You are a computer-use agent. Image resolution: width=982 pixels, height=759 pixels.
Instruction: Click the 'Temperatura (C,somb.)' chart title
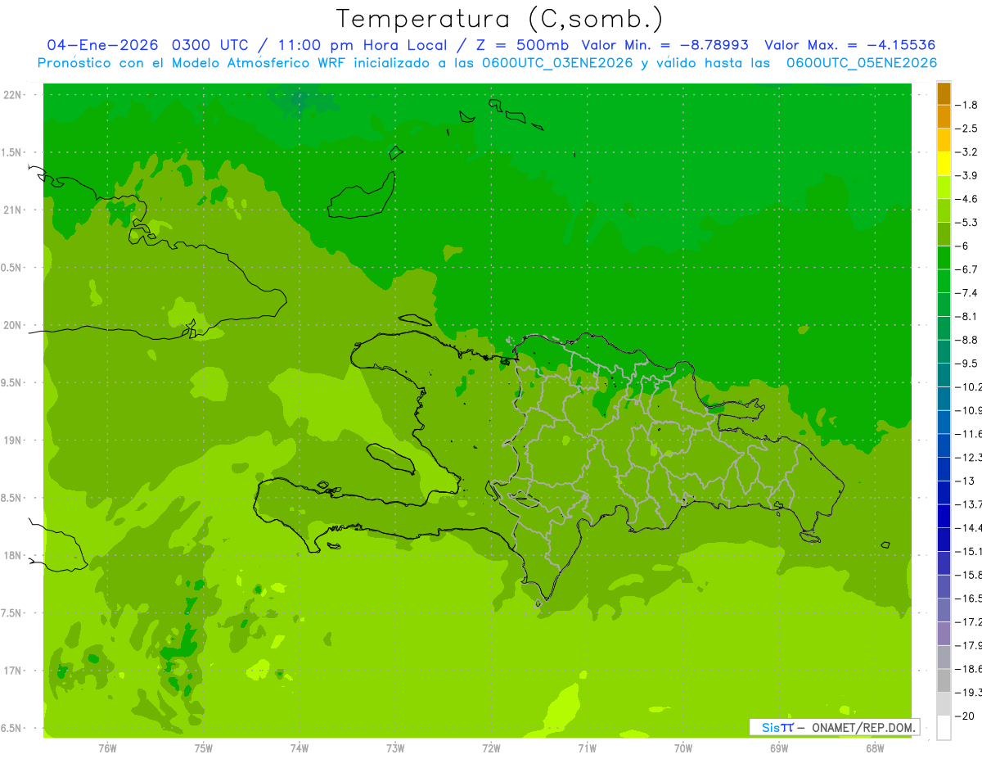499,18
